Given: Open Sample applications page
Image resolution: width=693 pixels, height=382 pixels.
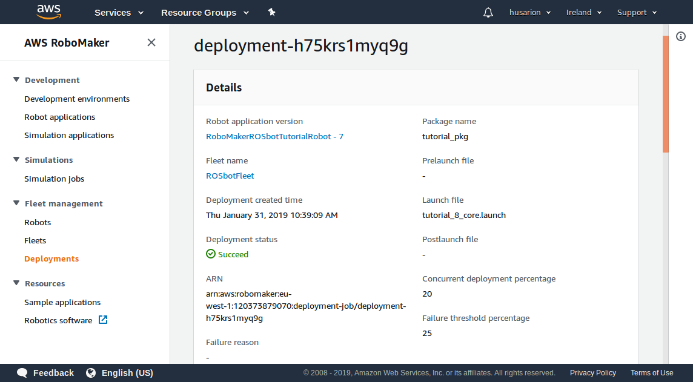Looking at the screenshot, I should click(x=62, y=303).
